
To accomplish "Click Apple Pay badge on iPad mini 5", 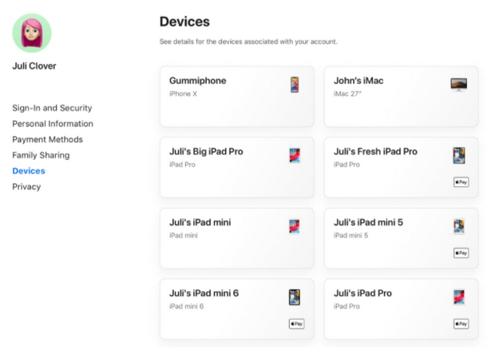I will 461,253.
